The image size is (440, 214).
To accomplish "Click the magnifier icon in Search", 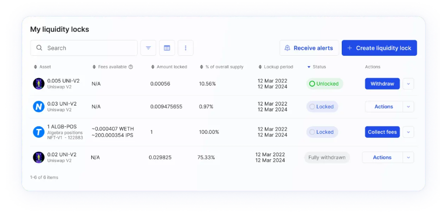I will [x=39, y=48].
